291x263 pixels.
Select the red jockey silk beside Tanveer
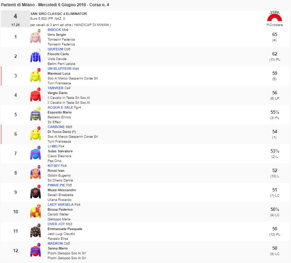[x=35, y=95]
